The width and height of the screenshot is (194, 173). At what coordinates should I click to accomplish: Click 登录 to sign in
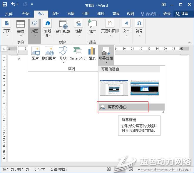point(167,14)
